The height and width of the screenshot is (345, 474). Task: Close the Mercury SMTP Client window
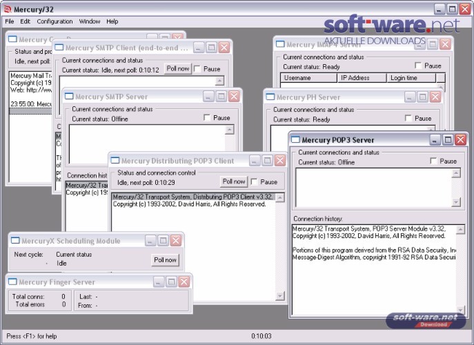pyautogui.click(x=224, y=48)
